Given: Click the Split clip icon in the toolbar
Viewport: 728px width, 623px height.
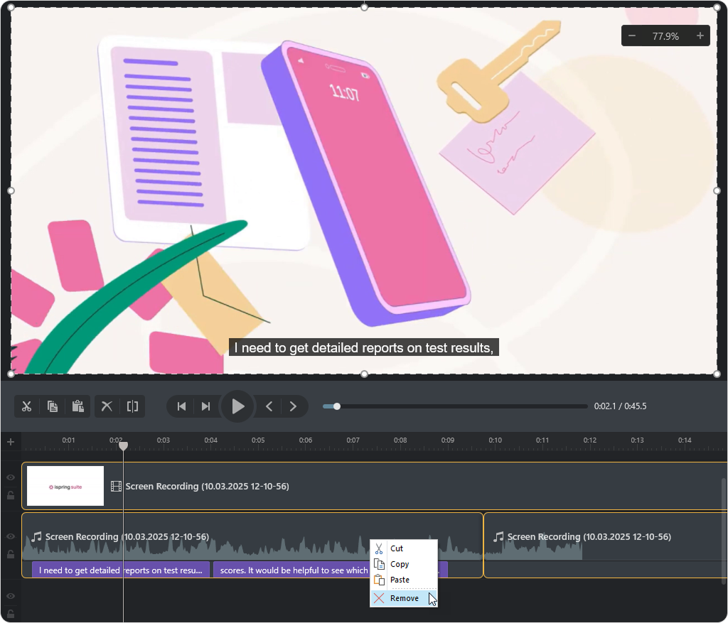Looking at the screenshot, I should (132, 406).
